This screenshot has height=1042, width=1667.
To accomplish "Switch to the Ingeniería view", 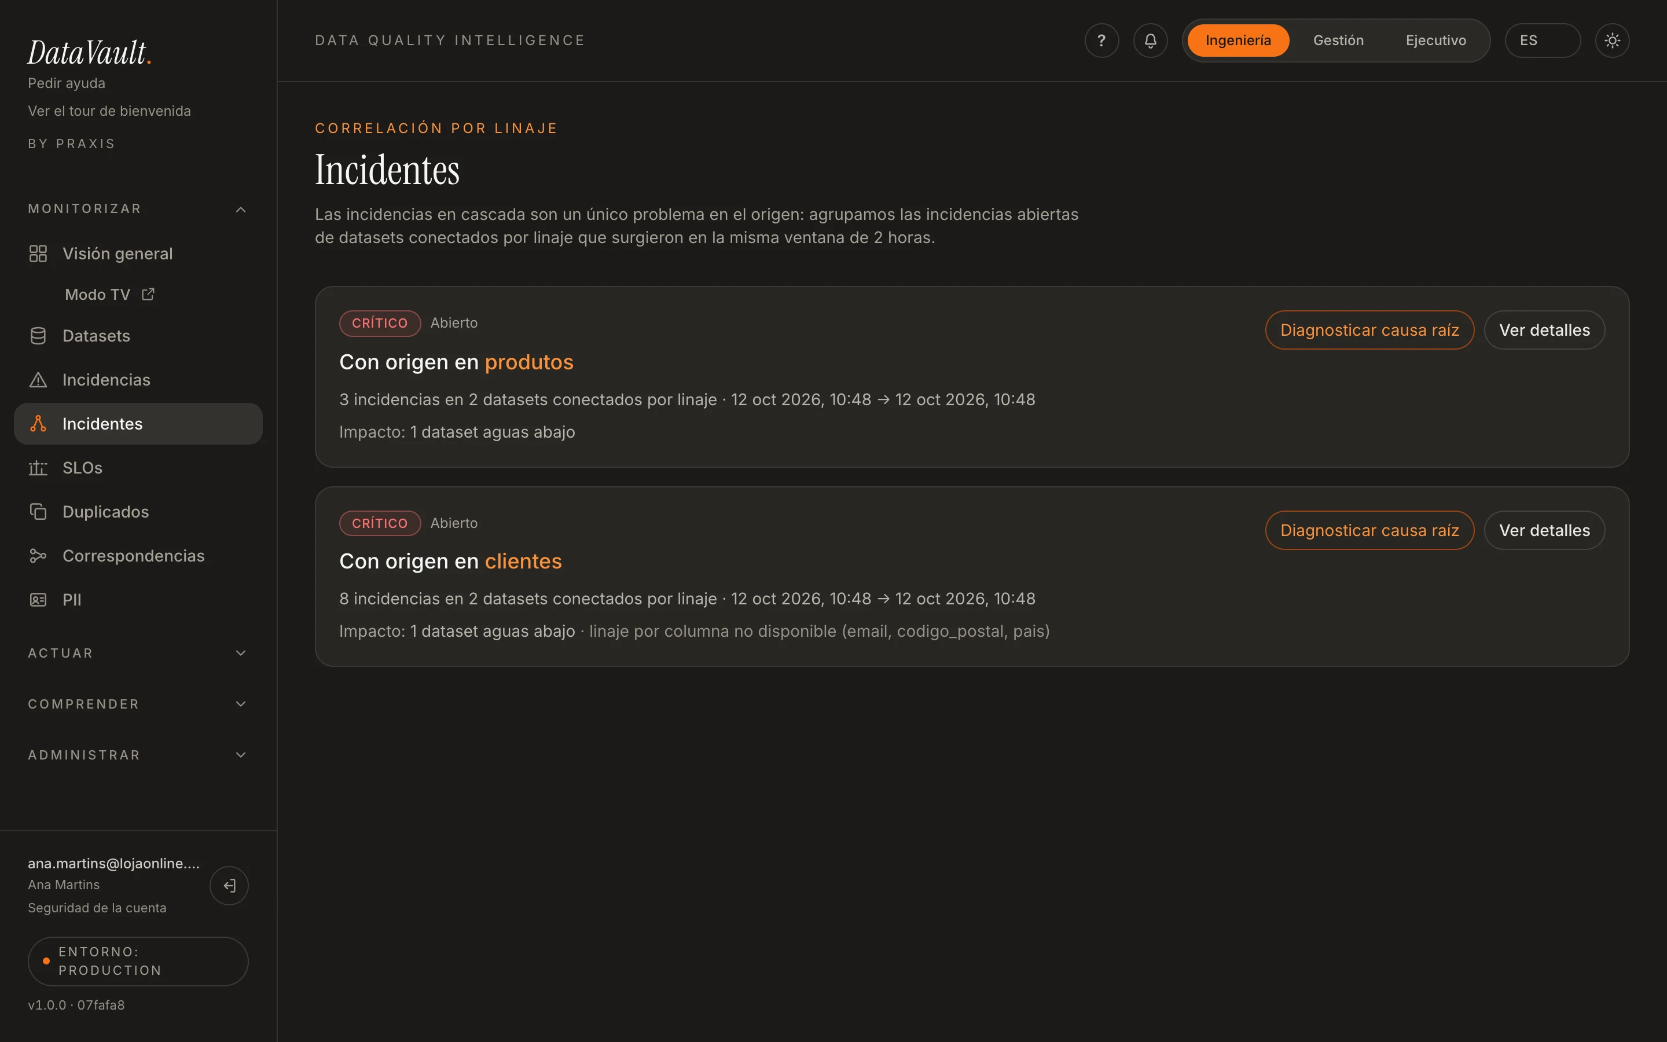I will (1238, 41).
